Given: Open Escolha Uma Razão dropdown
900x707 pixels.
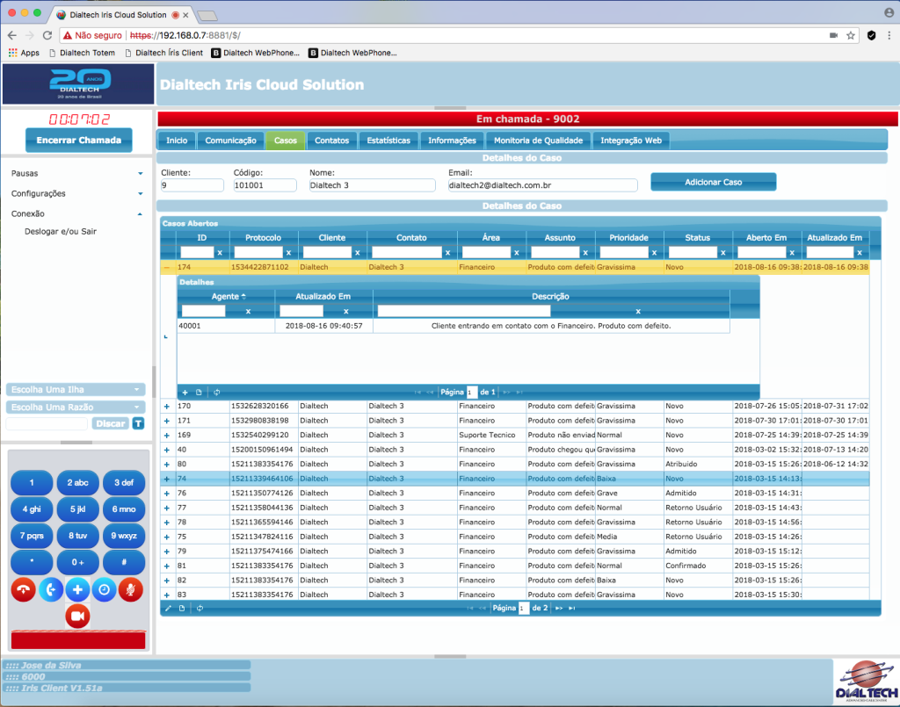Looking at the screenshot, I should (x=76, y=408).
